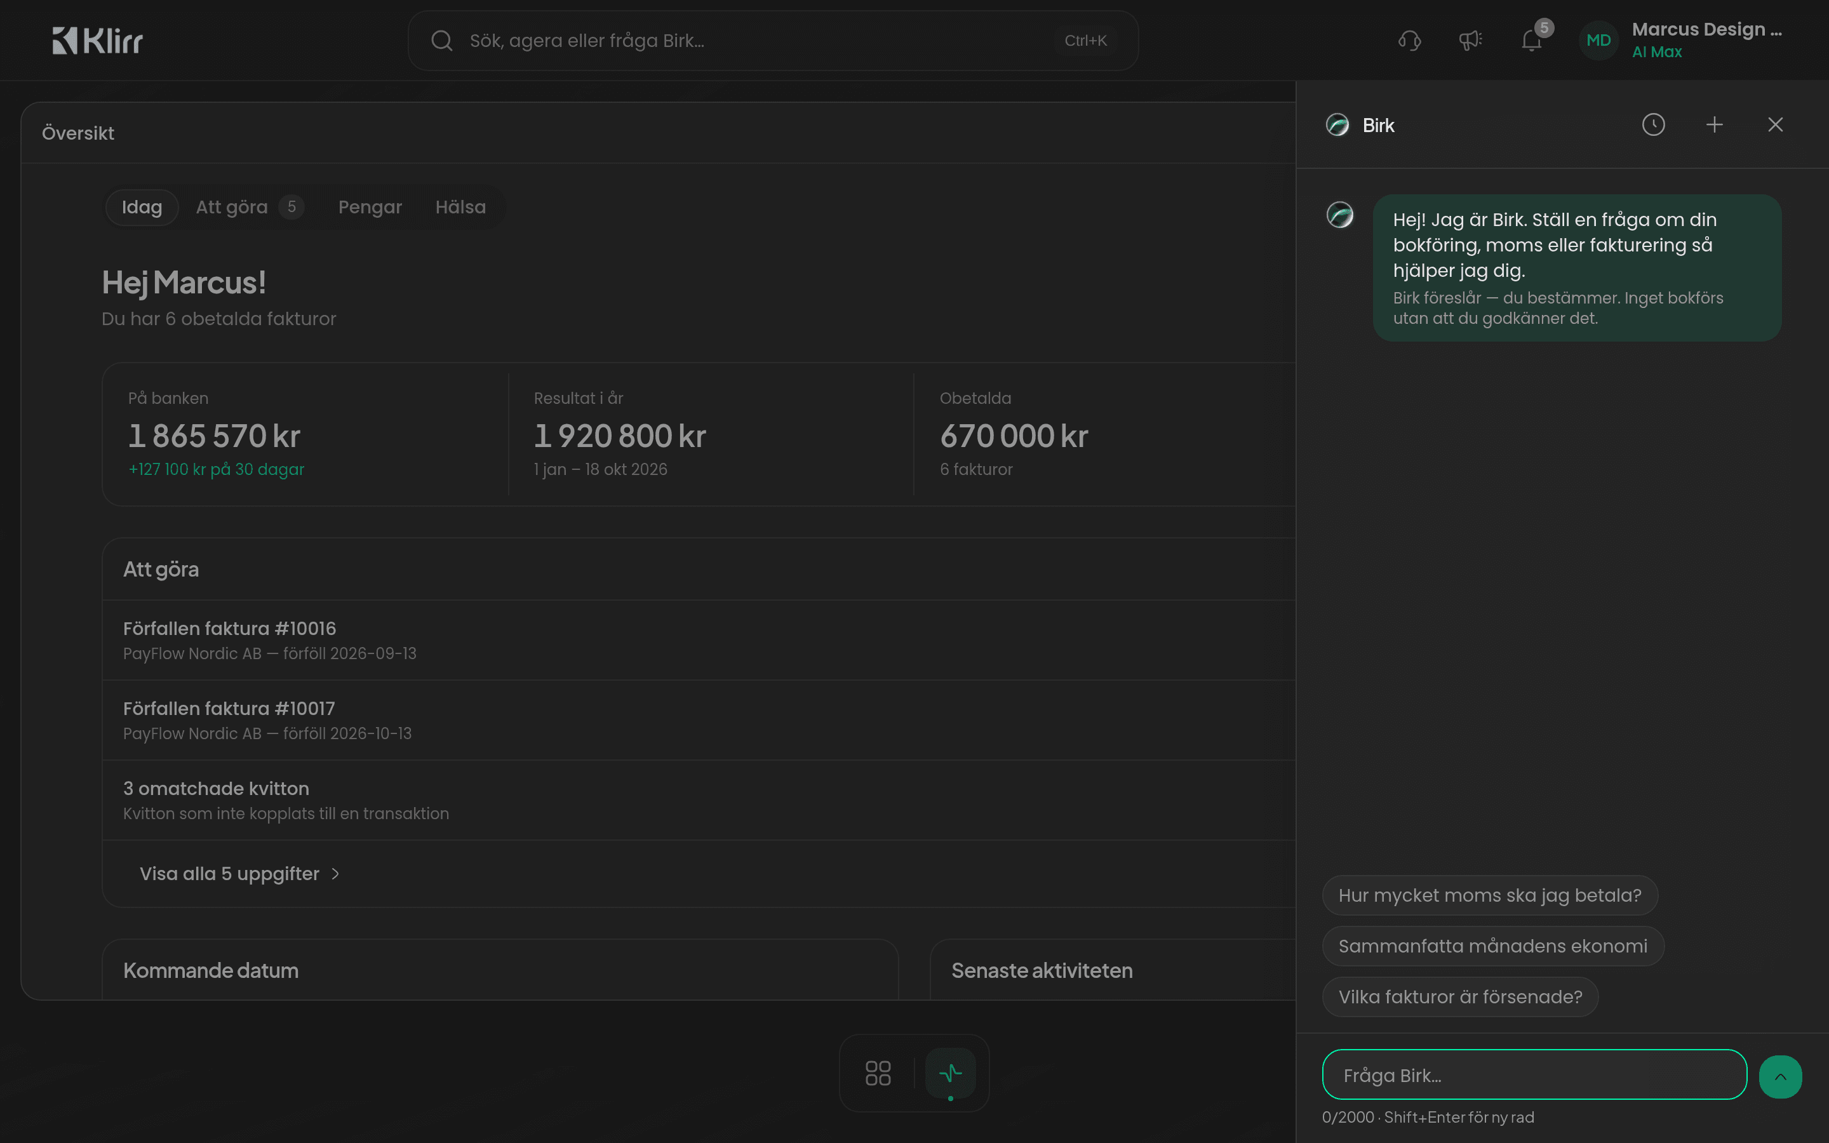The height and width of the screenshot is (1143, 1829).
Task: Click the Sök, agera eller fråga Birk search field
Action: (773, 41)
